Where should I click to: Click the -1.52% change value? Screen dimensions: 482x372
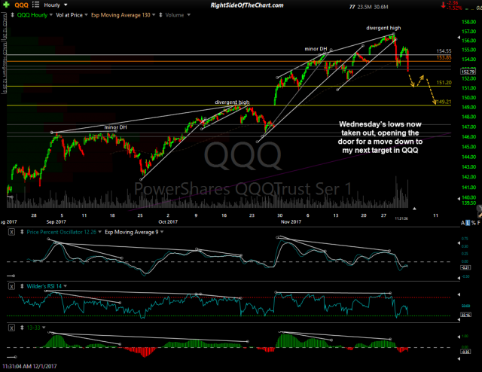pyautogui.click(x=455, y=8)
